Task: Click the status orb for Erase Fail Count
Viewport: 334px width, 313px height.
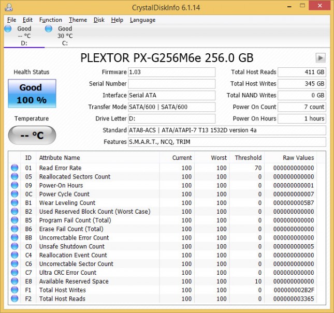Action: point(14,229)
